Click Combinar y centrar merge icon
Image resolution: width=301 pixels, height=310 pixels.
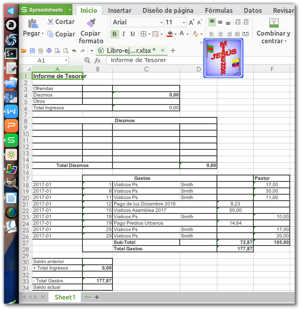274,23
